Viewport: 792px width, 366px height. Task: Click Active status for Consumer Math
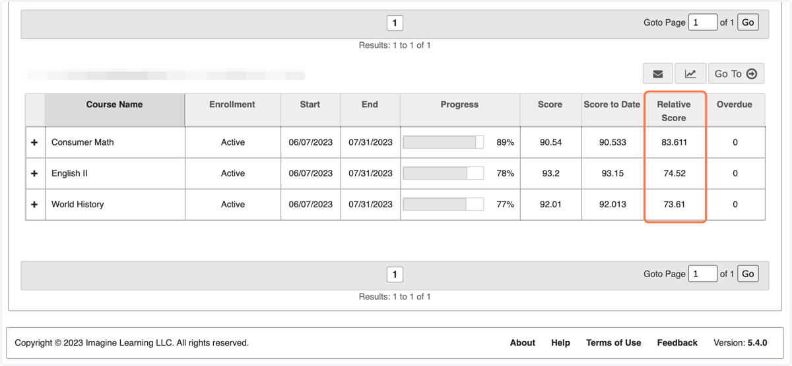233,142
